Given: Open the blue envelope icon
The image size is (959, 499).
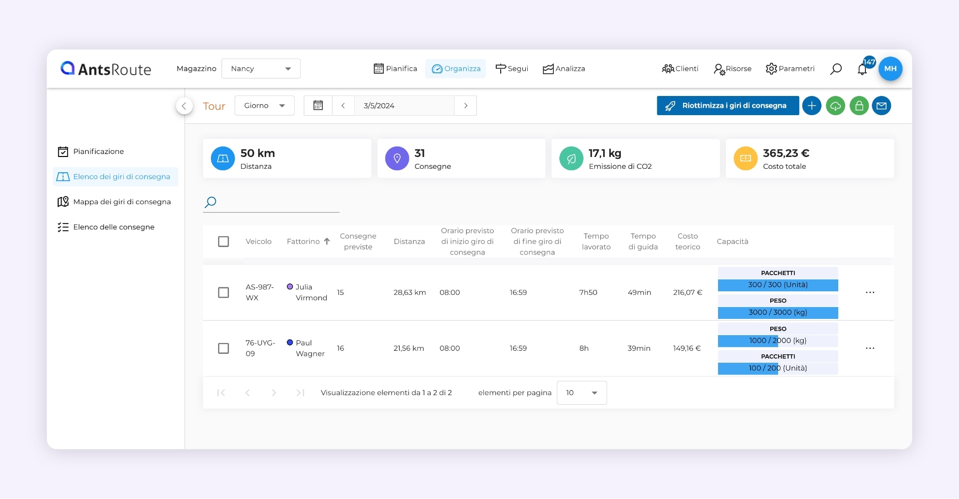Looking at the screenshot, I should (882, 105).
